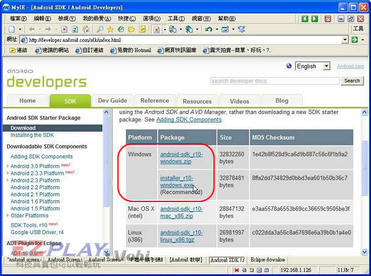This screenshot has width=371, height=276.
Task: Switch to the Reference tab
Action: tap(154, 101)
